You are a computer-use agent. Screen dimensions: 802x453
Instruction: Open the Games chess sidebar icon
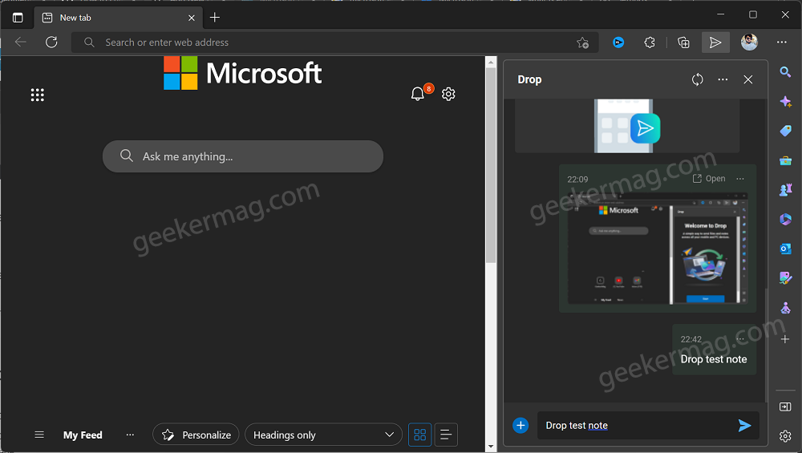point(785,190)
